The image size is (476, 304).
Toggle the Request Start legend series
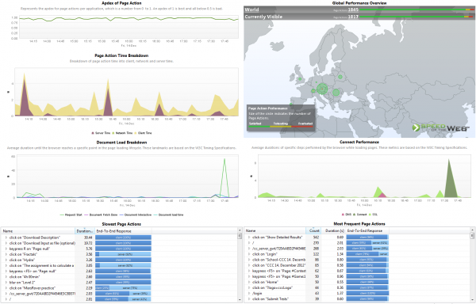pyautogui.click(x=71, y=215)
